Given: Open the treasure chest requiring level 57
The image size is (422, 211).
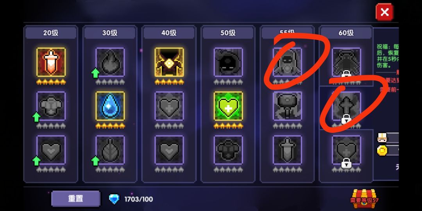Looking at the screenshot, I should pyautogui.click(x=365, y=198).
